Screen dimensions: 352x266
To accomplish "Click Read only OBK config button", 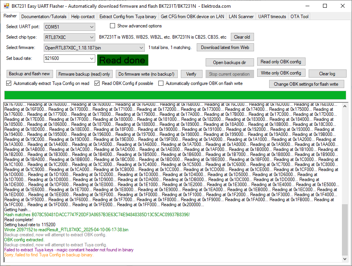I will pyautogui.click(x=281, y=62).
